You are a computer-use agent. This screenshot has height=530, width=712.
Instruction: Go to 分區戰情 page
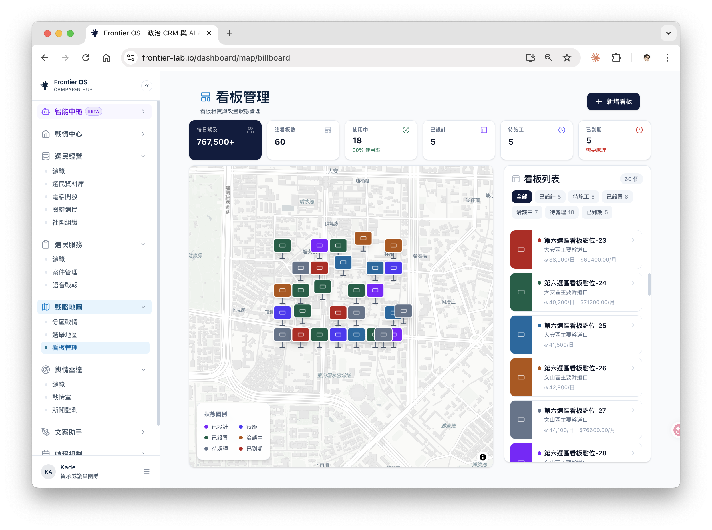coord(65,322)
